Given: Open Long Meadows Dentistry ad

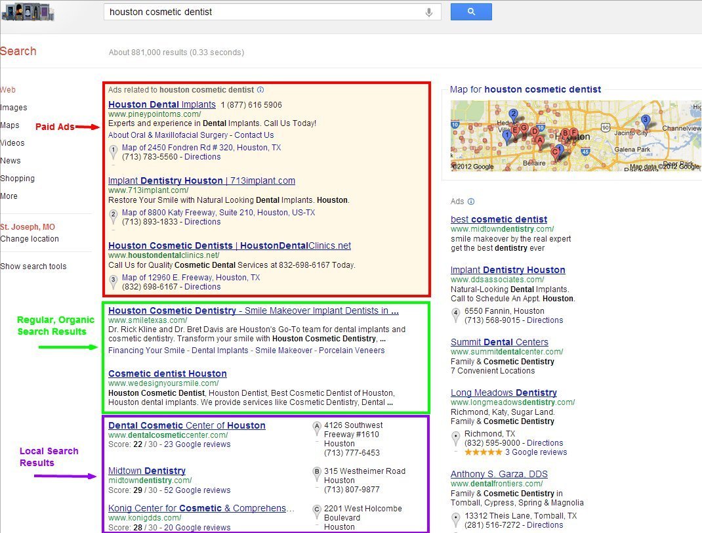Looking at the screenshot, I should pyautogui.click(x=504, y=393).
